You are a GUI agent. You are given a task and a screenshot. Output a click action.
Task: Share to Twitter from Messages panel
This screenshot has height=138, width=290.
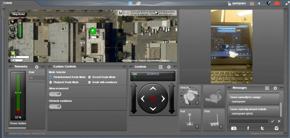coord(262,128)
